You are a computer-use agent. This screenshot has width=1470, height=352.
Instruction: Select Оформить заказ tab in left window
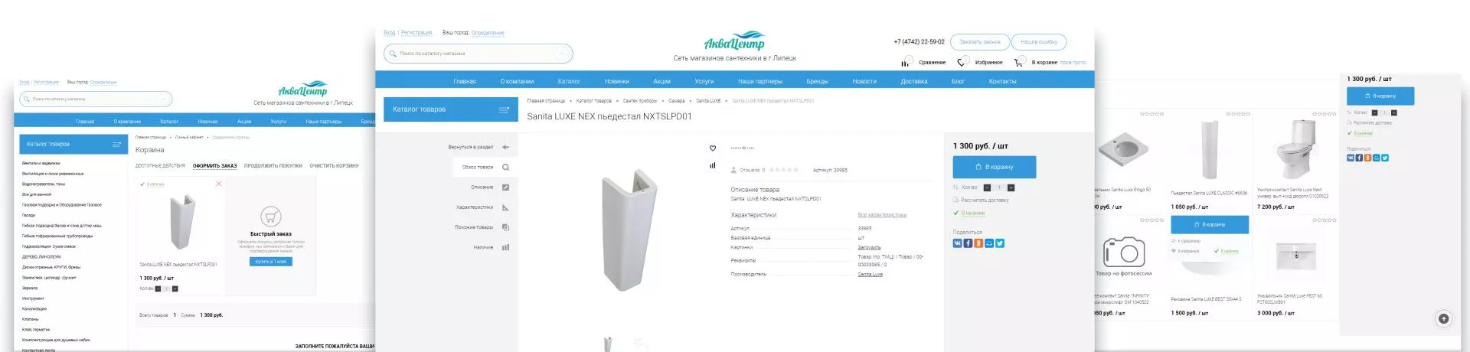click(x=214, y=165)
